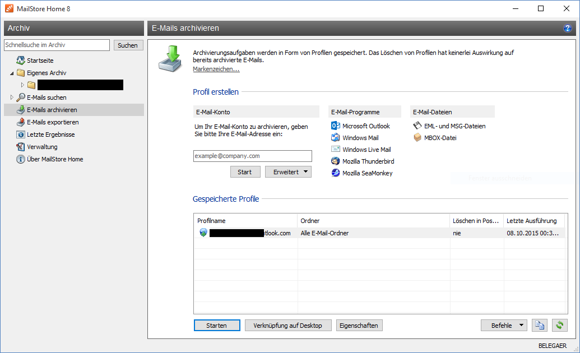
Task: Sort by the Profilname column header
Action: tap(245, 221)
